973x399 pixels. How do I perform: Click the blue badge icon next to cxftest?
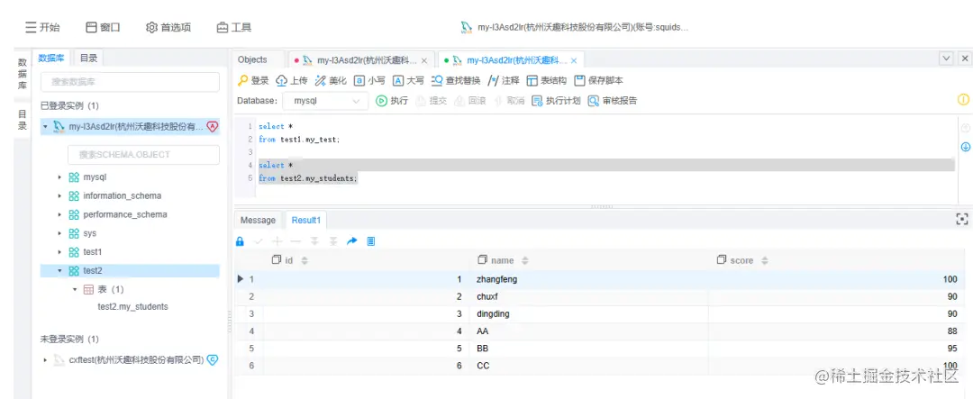pos(213,359)
